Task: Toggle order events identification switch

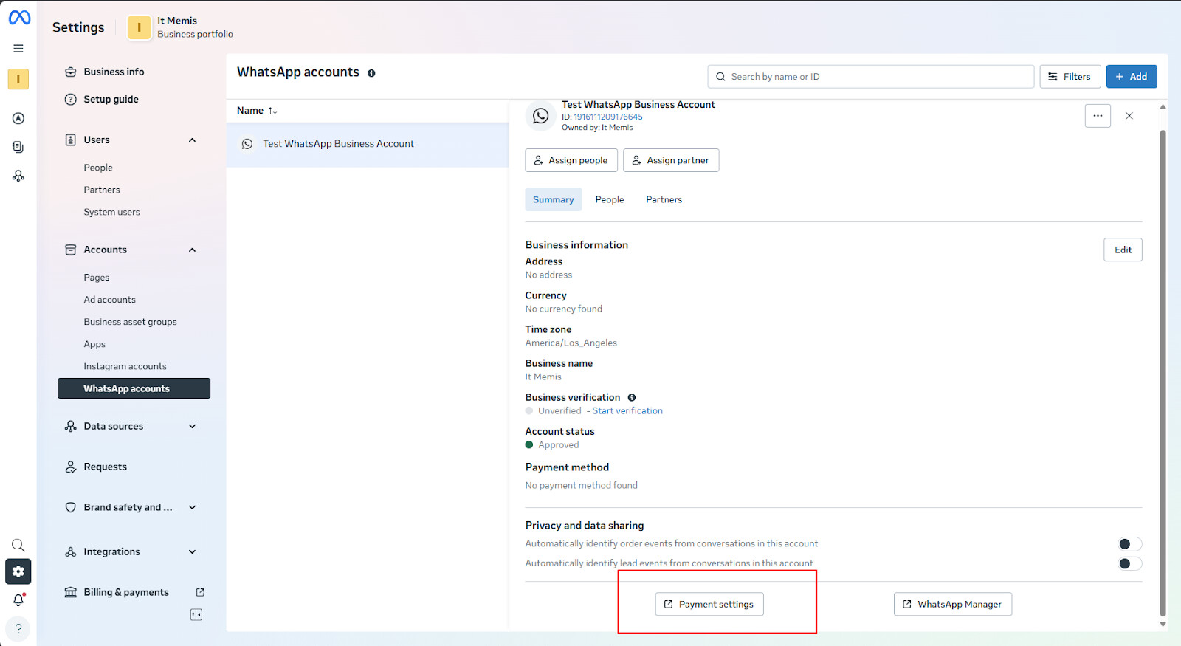Action: coord(1129,544)
